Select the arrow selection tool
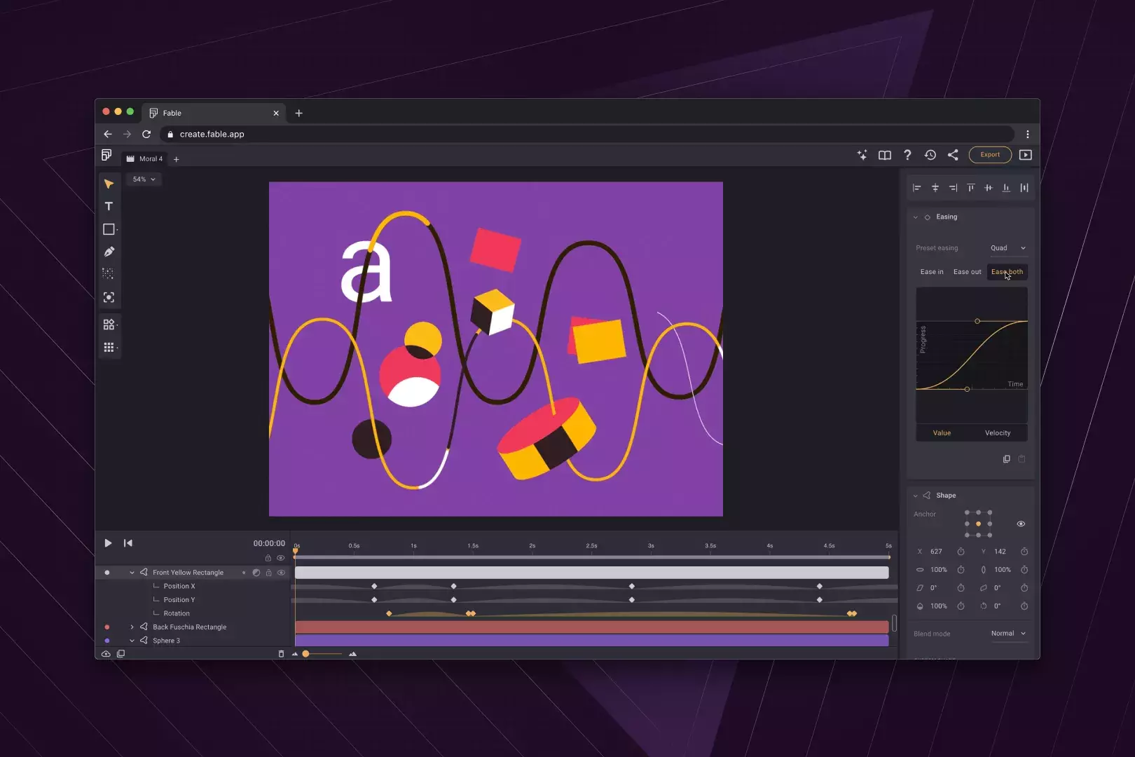 pos(109,184)
